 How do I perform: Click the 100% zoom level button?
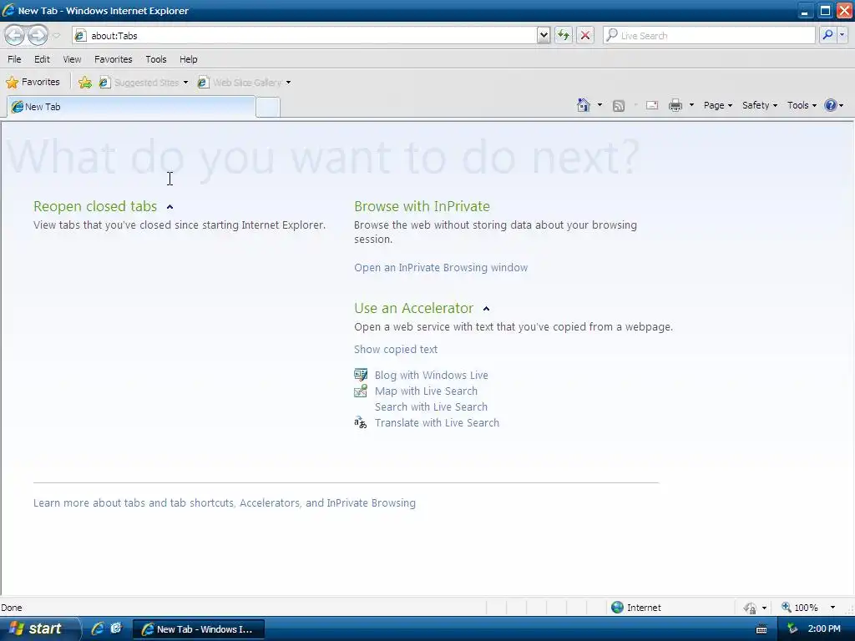(799, 608)
